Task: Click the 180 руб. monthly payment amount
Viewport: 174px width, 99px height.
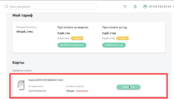Action: (70, 91)
